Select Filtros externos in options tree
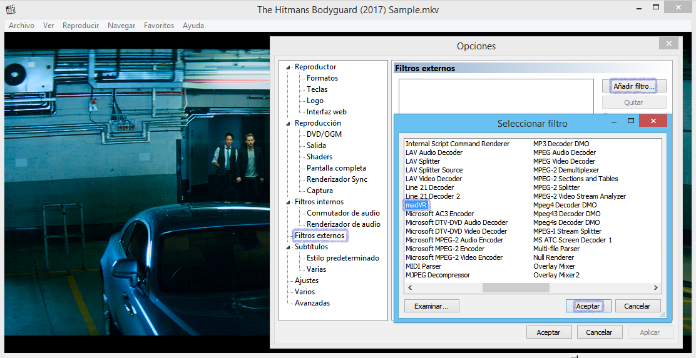Screen dimensions: 696x358 (320, 236)
